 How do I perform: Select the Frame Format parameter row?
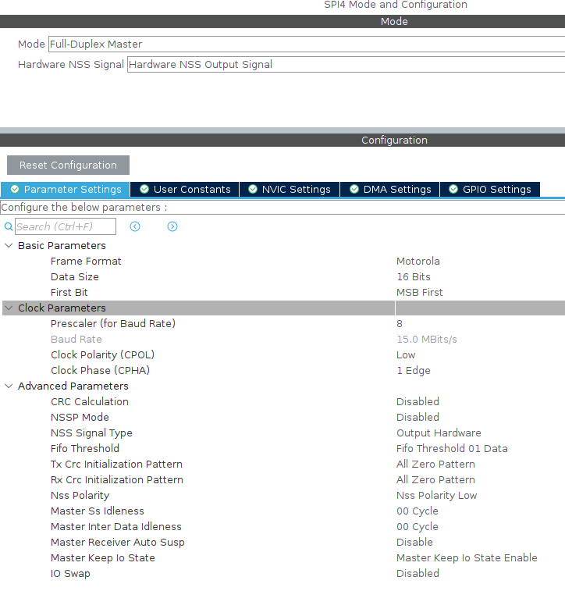pos(283,262)
